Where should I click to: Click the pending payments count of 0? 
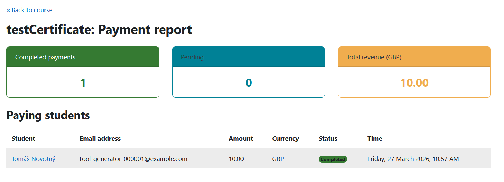[249, 83]
